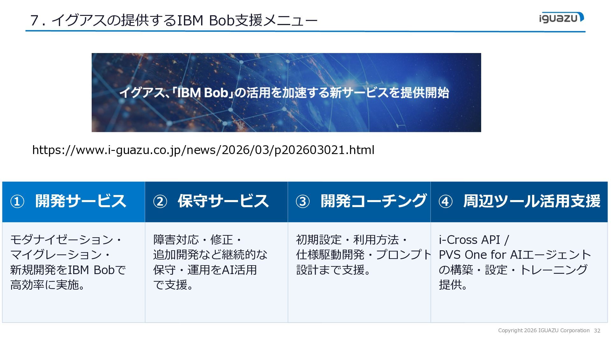Click the text '初期設定・利用方法・'
This screenshot has width=611, height=343.
point(352,239)
